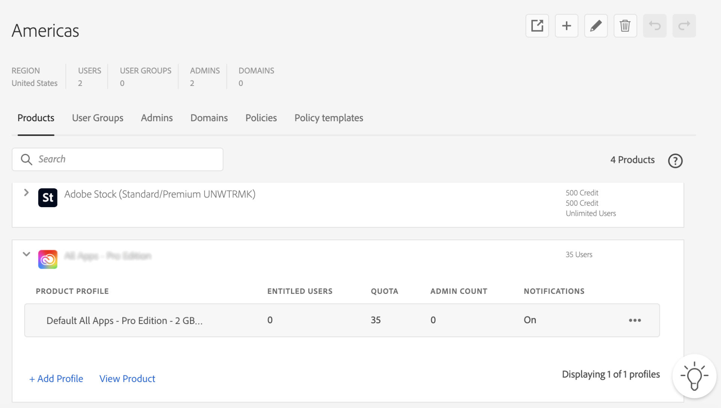The image size is (721, 408).
Task: Switch to the User Groups tab
Action: 98,118
